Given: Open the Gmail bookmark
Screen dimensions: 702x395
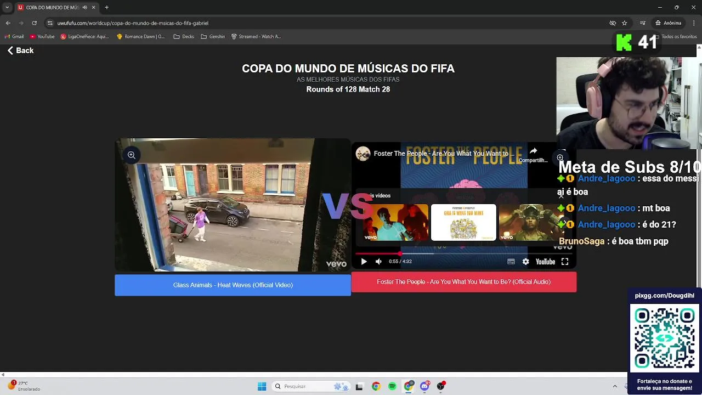Looking at the screenshot, I should (14, 37).
